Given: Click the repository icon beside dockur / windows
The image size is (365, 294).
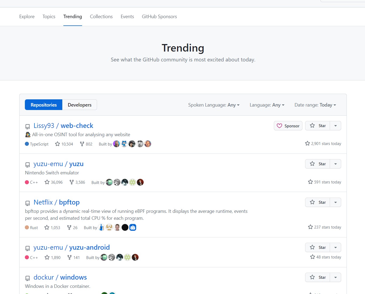Looking at the screenshot, I should point(28,278).
